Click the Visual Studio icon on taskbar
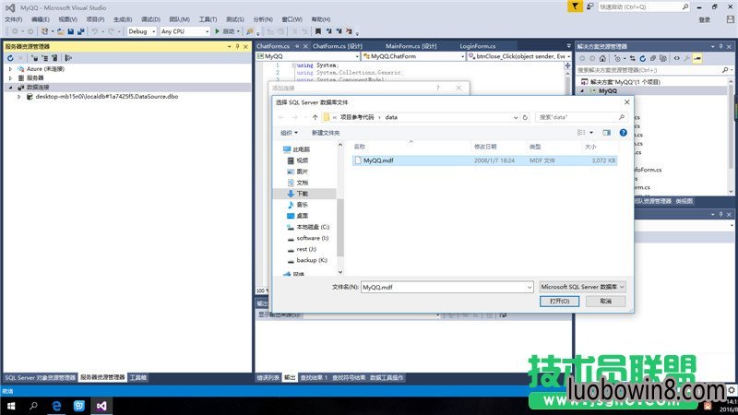 101,406
